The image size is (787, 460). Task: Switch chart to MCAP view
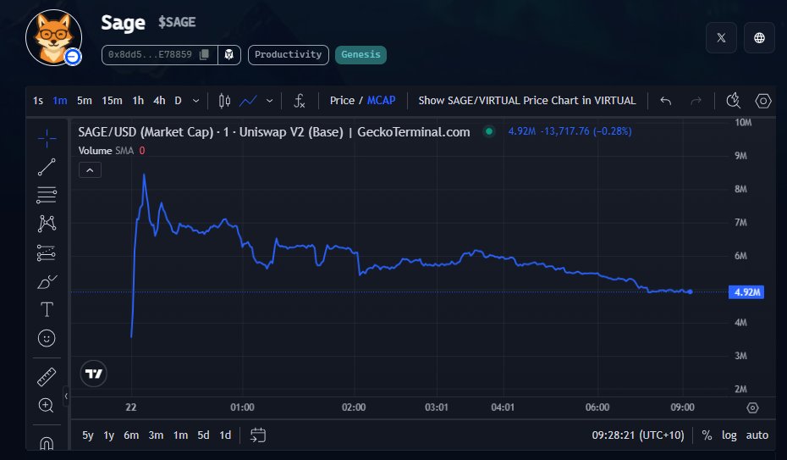coord(381,101)
